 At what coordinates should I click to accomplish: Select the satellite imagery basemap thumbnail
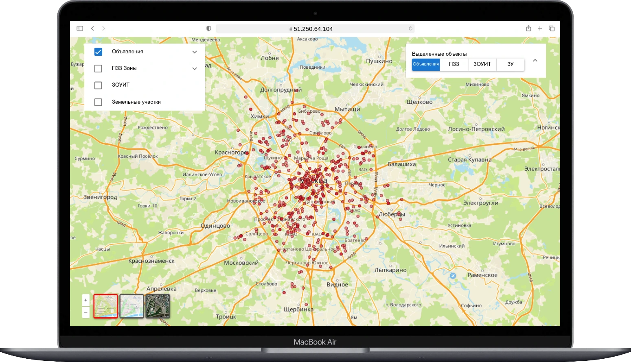[158, 306]
